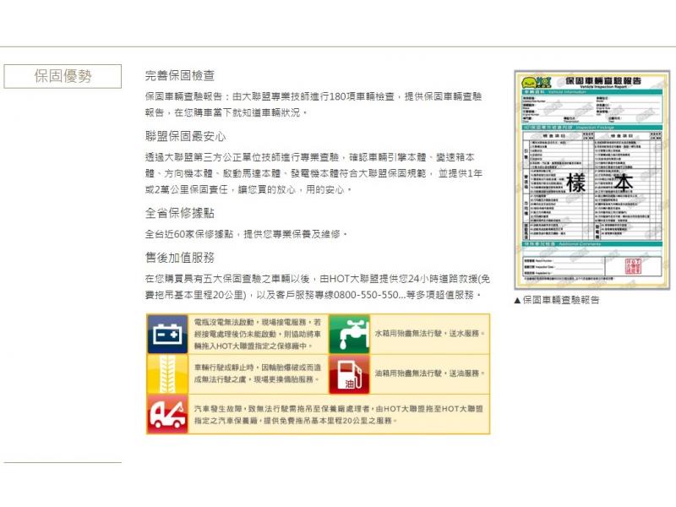Click the spare tire replacement description text
This screenshot has width=676, height=507.
point(257,373)
